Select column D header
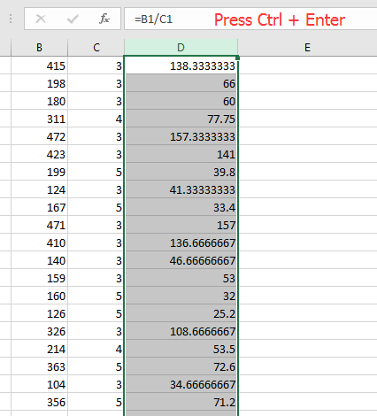 pyautogui.click(x=181, y=47)
